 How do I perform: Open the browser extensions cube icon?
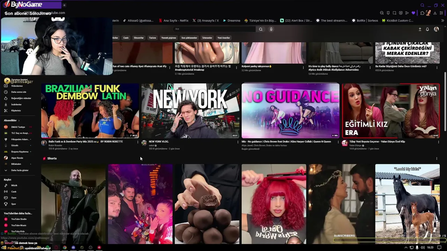point(422,13)
